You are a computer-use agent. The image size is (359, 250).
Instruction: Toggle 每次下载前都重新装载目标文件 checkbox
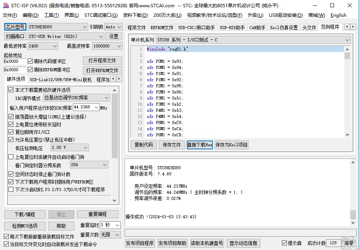pyautogui.click(x=7, y=237)
